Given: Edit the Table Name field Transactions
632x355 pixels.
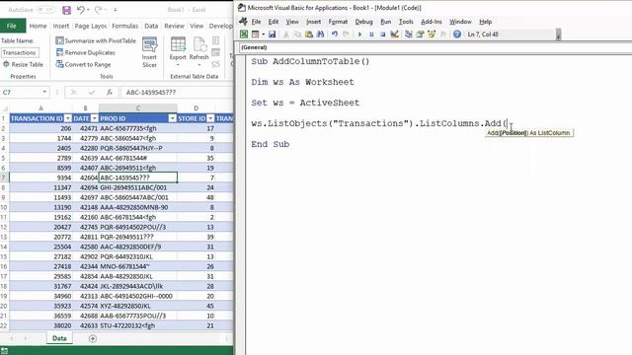Looking at the screenshot, I should (x=20, y=52).
